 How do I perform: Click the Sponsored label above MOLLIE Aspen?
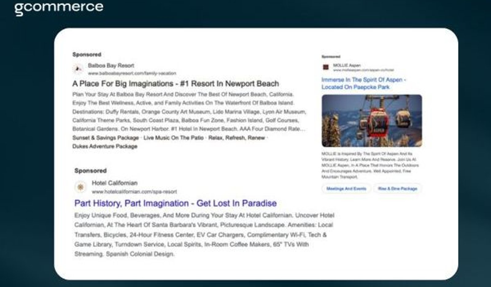point(331,57)
